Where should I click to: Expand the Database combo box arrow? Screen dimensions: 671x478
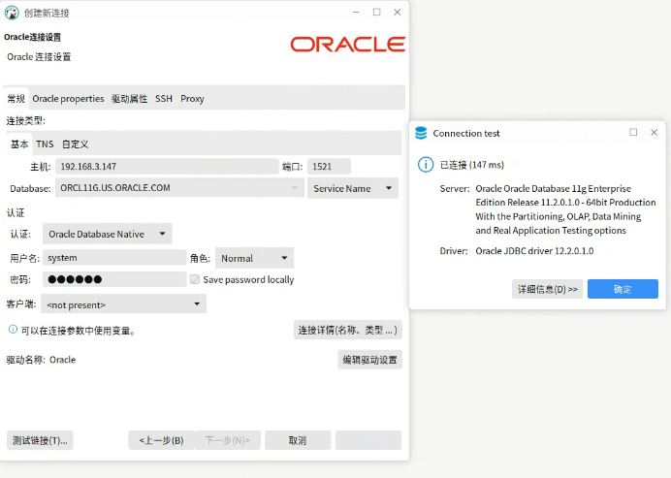tap(295, 188)
